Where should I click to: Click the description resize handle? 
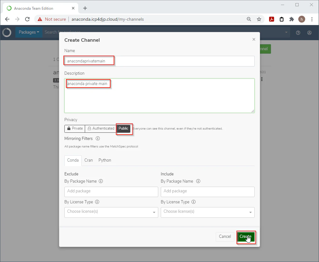click(x=253, y=111)
